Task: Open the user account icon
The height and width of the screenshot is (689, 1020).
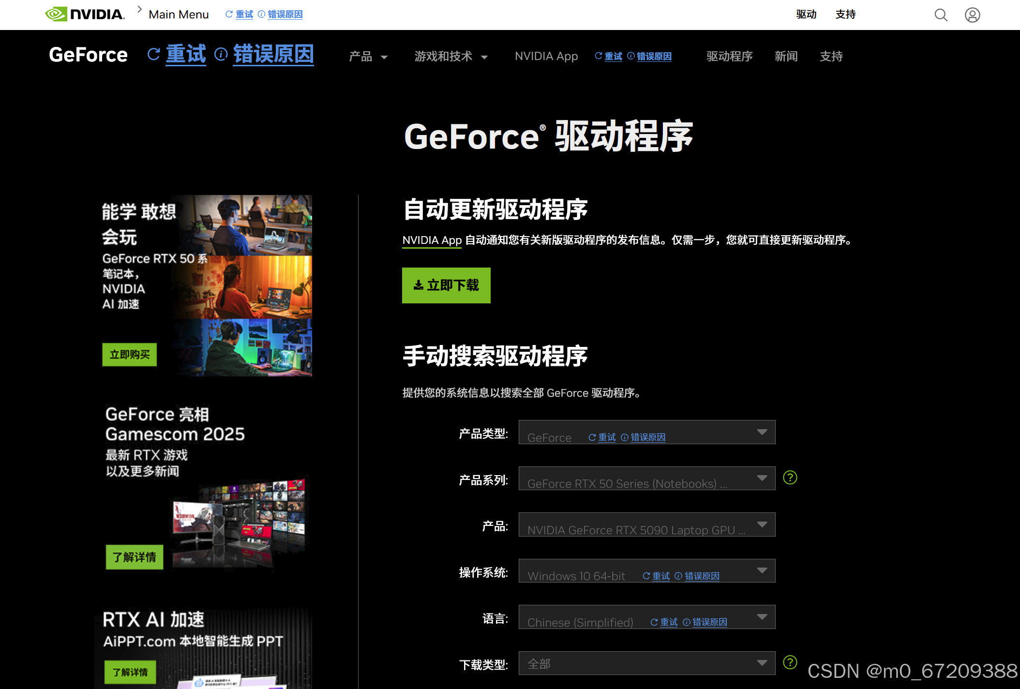Action: click(x=972, y=15)
